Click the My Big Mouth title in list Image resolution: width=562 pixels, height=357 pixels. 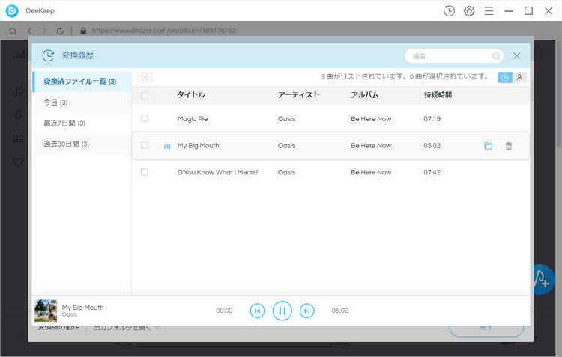[x=199, y=146]
